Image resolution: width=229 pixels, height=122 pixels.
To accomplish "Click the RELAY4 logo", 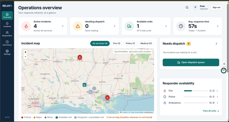I will pos(7,6).
